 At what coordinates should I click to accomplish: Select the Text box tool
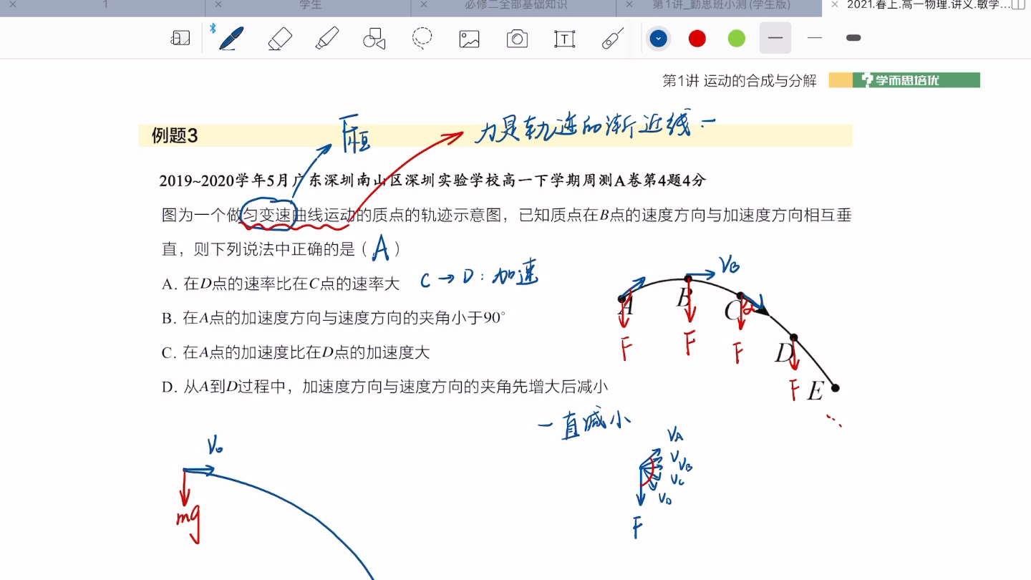565,39
